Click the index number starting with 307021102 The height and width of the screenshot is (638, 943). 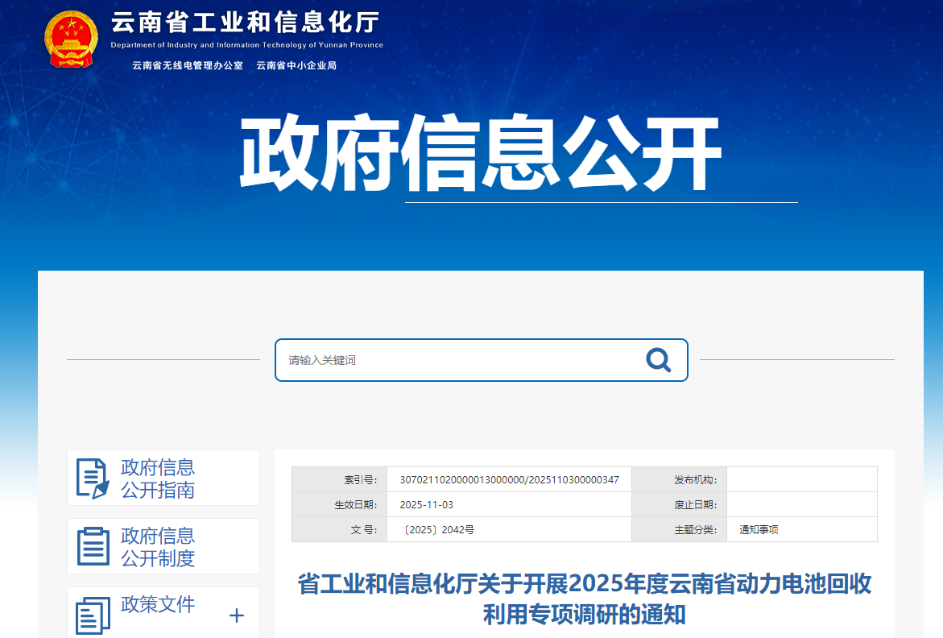coord(509,480)
